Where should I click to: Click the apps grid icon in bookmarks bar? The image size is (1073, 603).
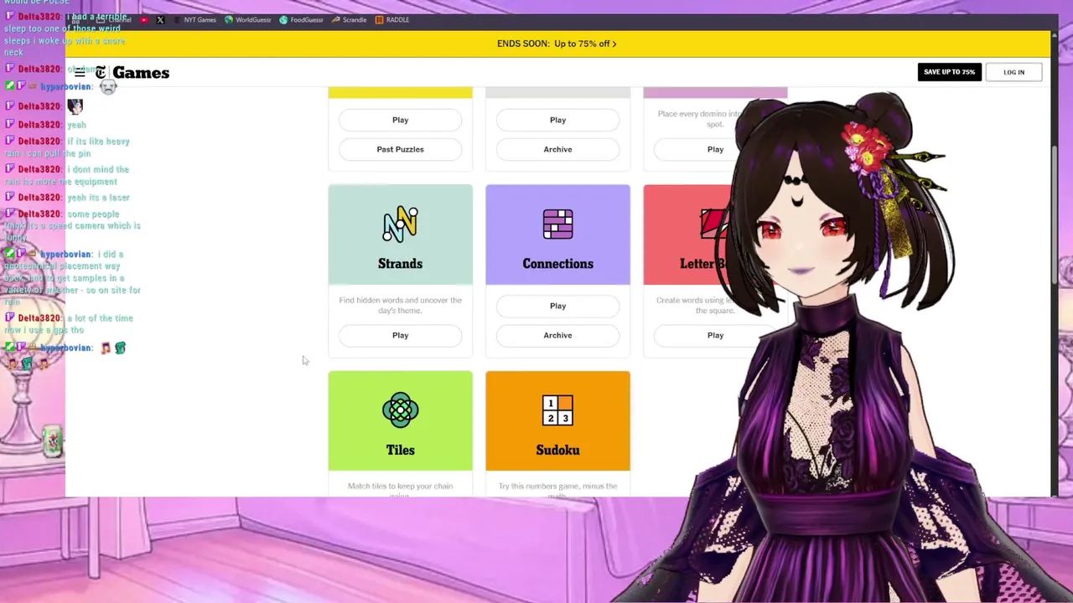(x=75, y=20)
